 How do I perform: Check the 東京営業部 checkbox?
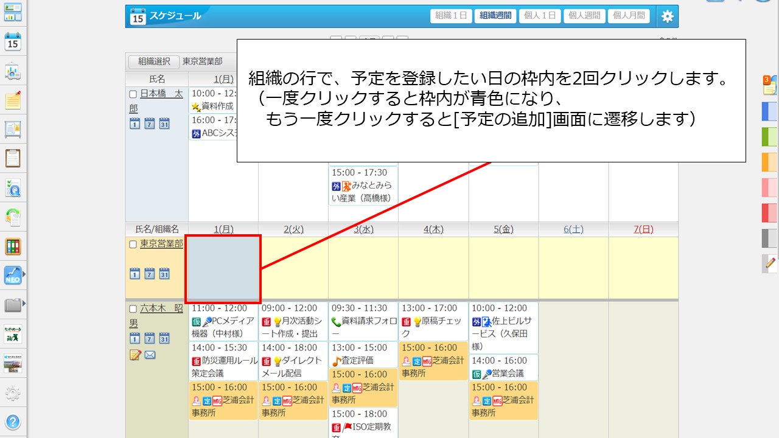133,245
